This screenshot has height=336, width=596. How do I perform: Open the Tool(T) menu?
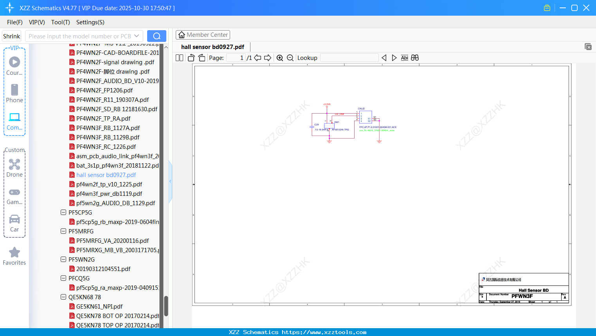click(60, 22)
